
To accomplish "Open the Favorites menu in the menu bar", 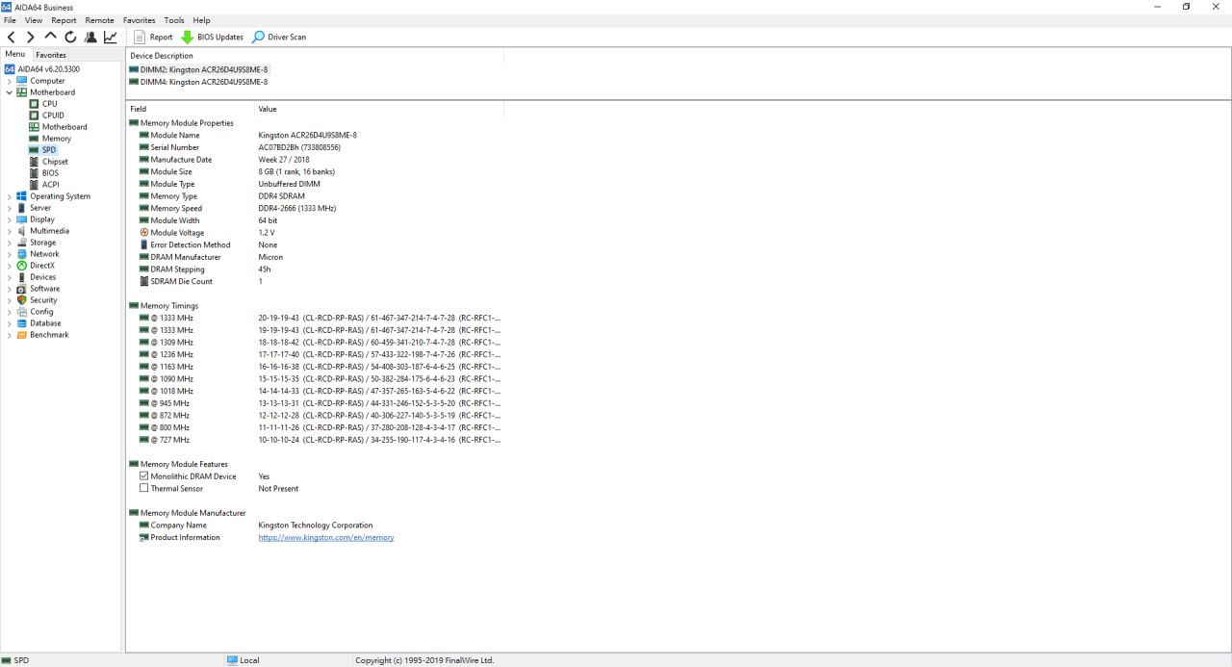I will (x=140, y=20).
